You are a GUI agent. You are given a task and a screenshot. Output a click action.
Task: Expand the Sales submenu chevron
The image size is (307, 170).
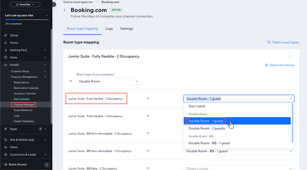[45, 58]
